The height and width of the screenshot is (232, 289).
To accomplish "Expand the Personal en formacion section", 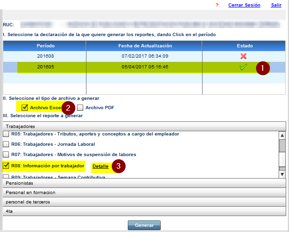I will [143, 192].
